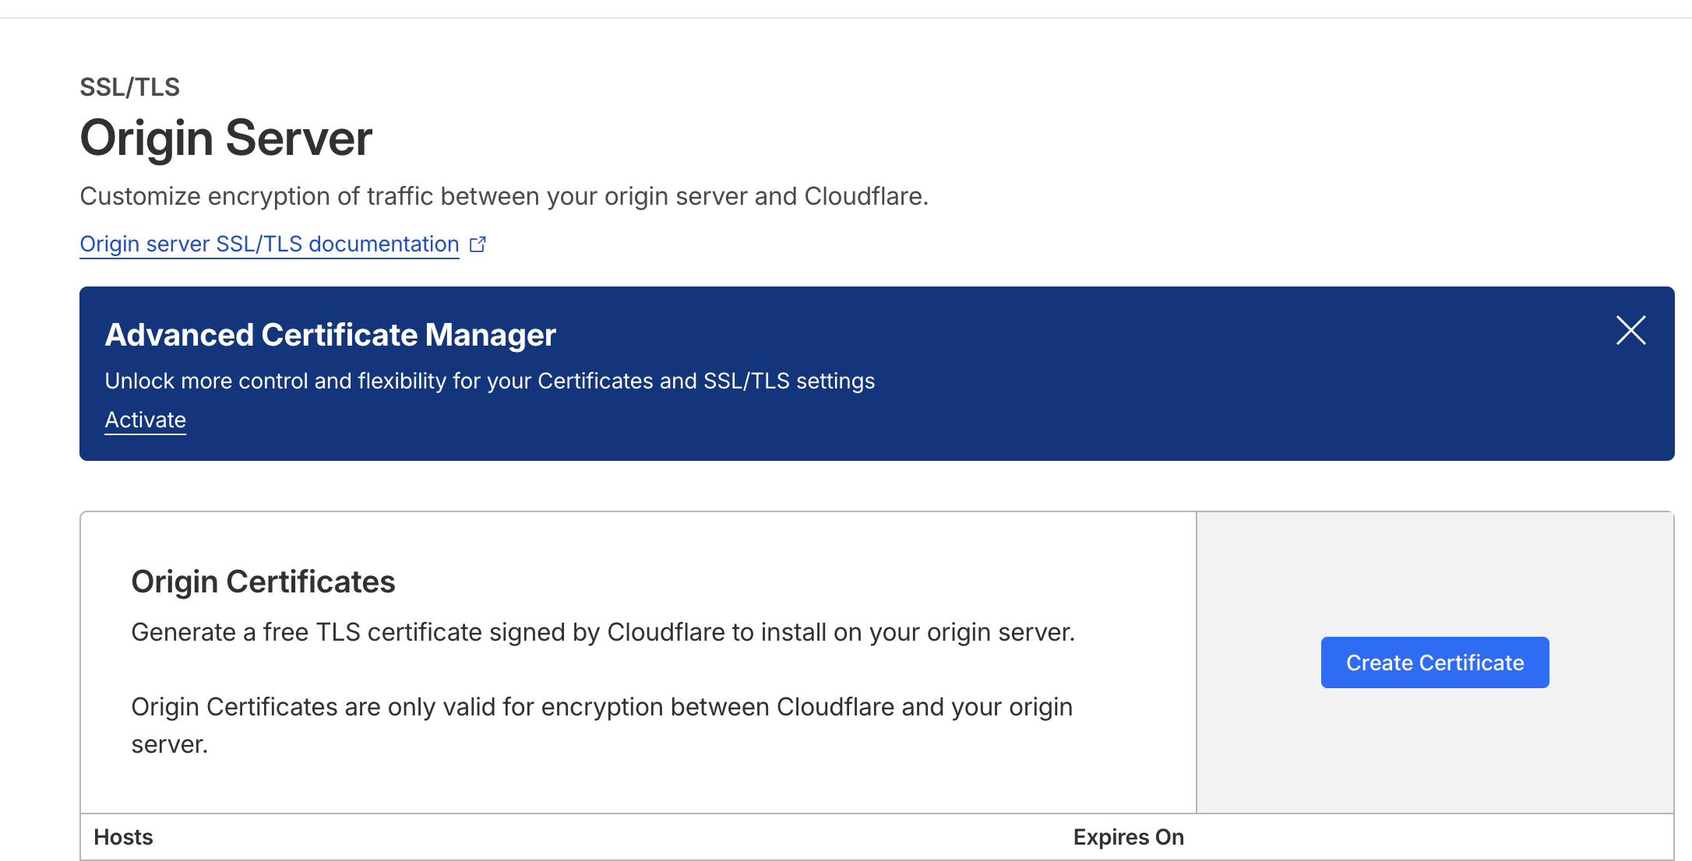This screenshot has width=1692, height=861.
Task: Select the SSL/TLS breadcrumb label
Action: point(129,86)
